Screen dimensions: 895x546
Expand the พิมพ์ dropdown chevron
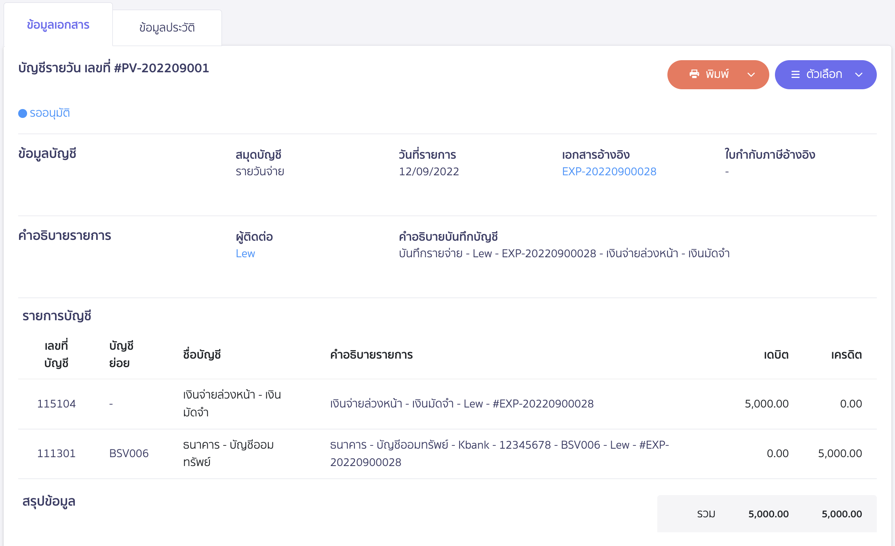pos(751,75)
